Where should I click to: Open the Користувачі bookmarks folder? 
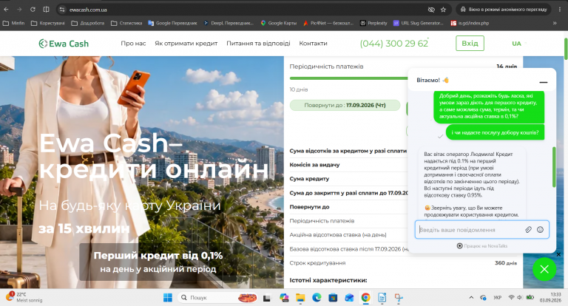48,23
